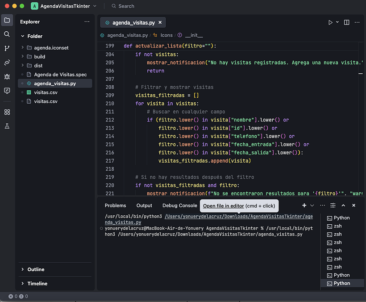Run the Python file with the play button
366x302 pixels.
pyautogui.click(x=330, y=22)
